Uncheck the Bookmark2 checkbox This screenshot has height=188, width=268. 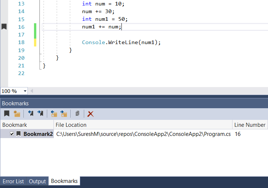[x=12, y=134]
